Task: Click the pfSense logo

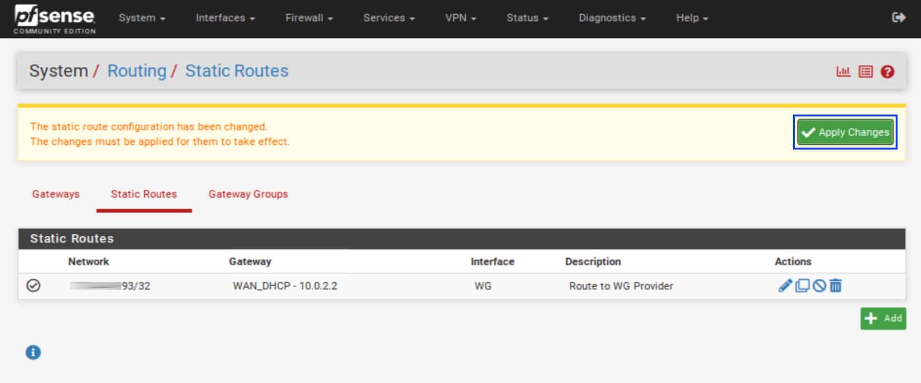Action: tap(55, 19)
